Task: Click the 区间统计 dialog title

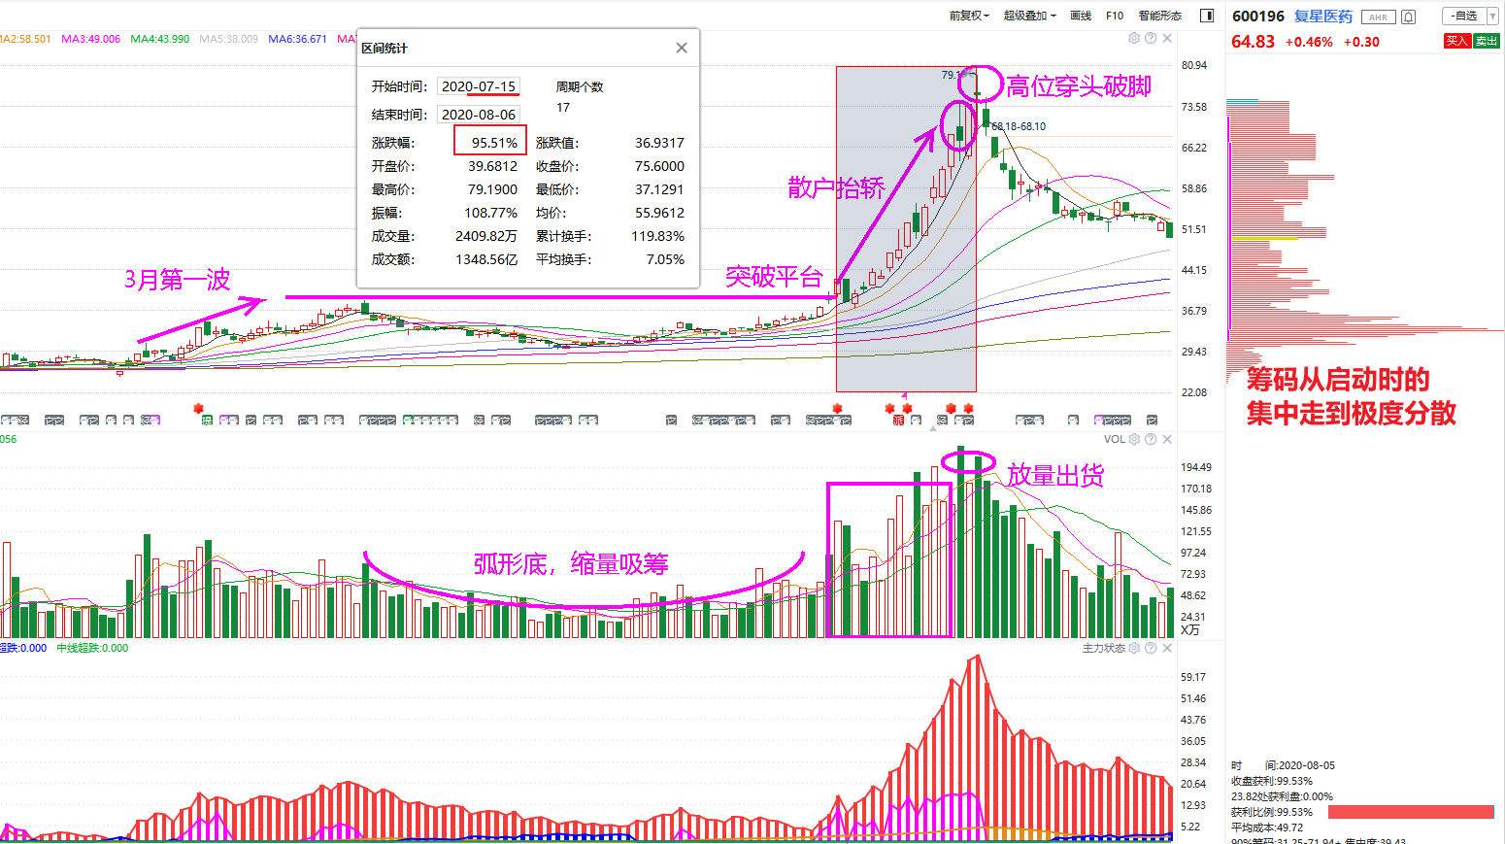Action: pyautogui.click(x=385, y=48)
